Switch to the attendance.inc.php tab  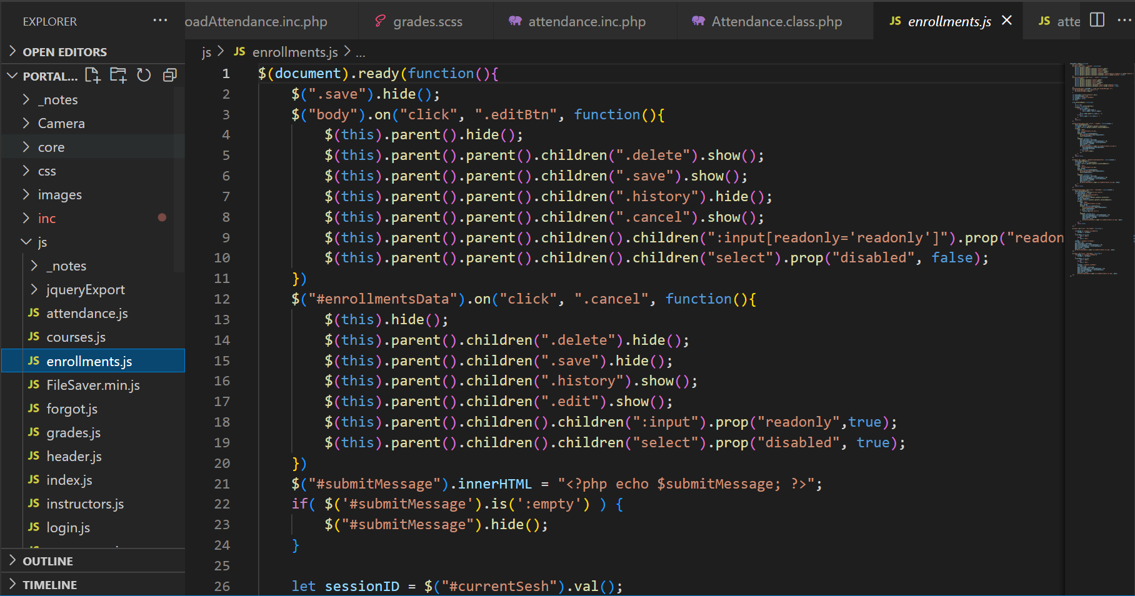pyautogui.click(x=586, y=21)
